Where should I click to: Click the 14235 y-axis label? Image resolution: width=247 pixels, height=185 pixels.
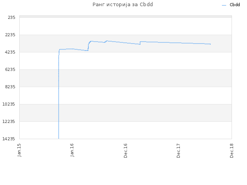click(x=9, y=139)
